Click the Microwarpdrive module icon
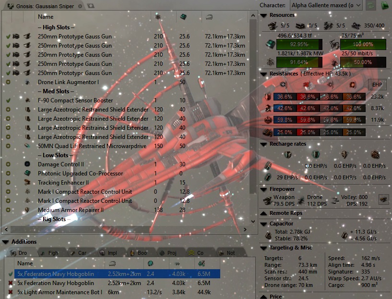Viewport: 392px width, 299px height. tap(27, 146)
